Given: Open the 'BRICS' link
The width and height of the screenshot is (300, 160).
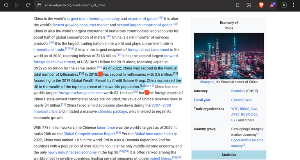Looking at the screenshot, I should coord(245,109).
